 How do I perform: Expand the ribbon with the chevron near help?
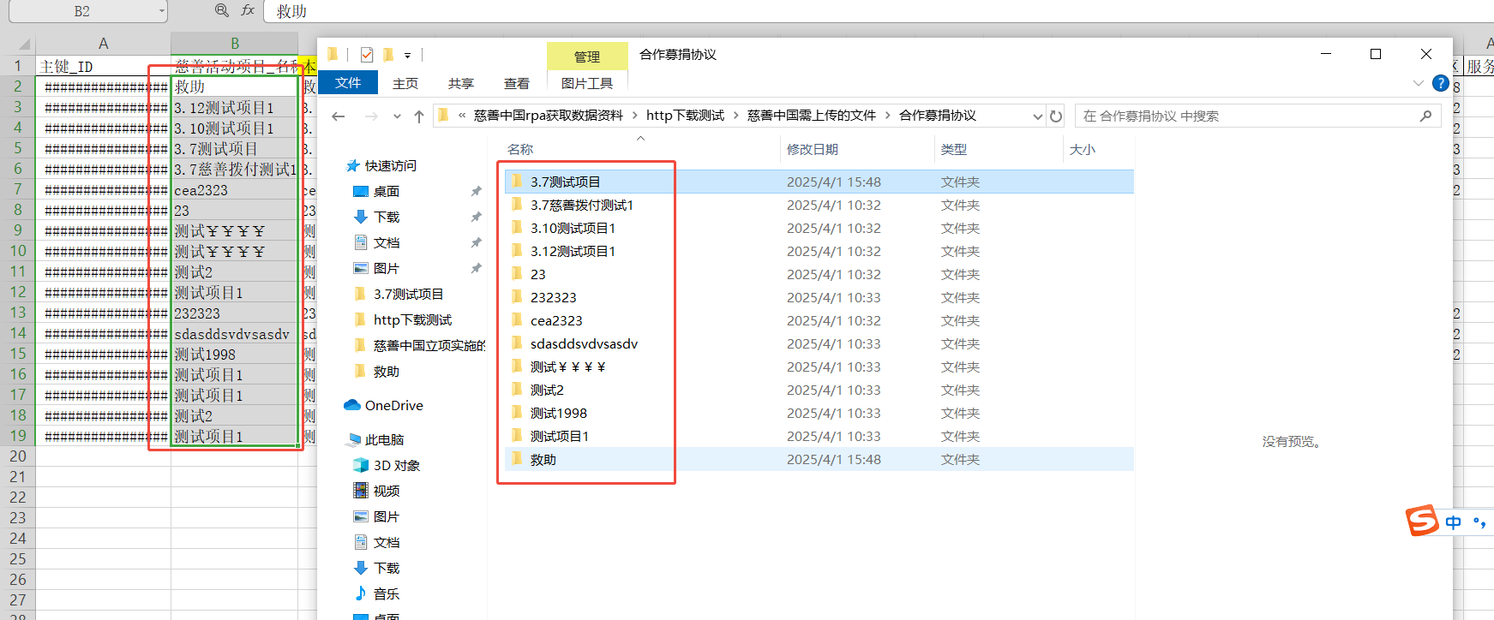click(x=1418, y=83)
